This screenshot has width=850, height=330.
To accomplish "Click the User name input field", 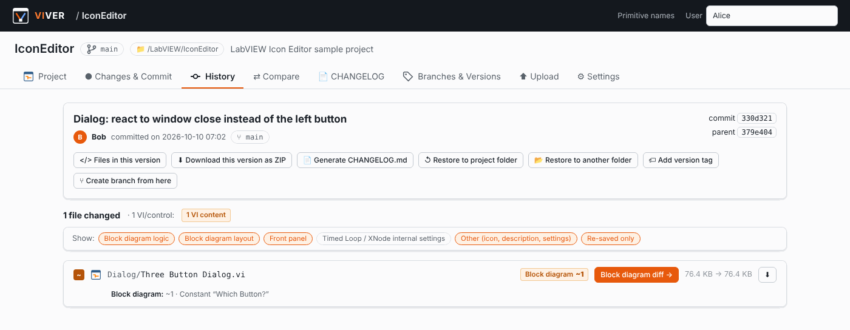I will [772, 16].
